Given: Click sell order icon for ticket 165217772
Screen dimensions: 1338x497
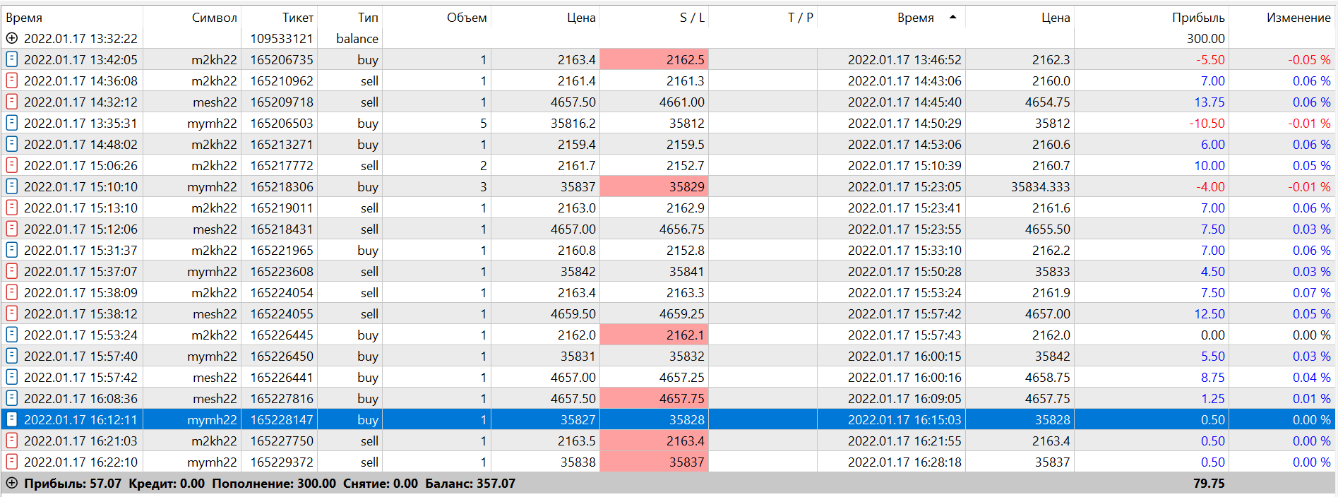Looking at the screenshot, I should pos(12,165).
